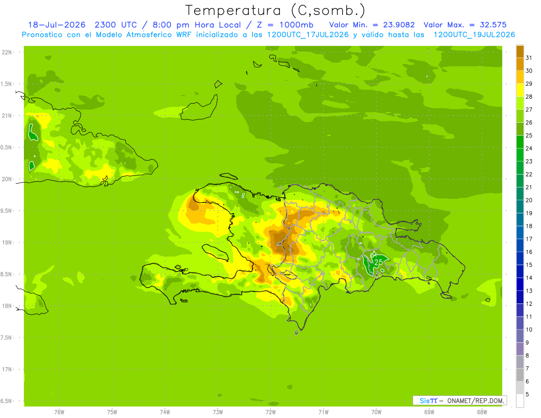Image resolution: width=541 pixels, height=418 pixels.
Task: Click the "Z = 1000mb" level text
Action: coord(284,25)
